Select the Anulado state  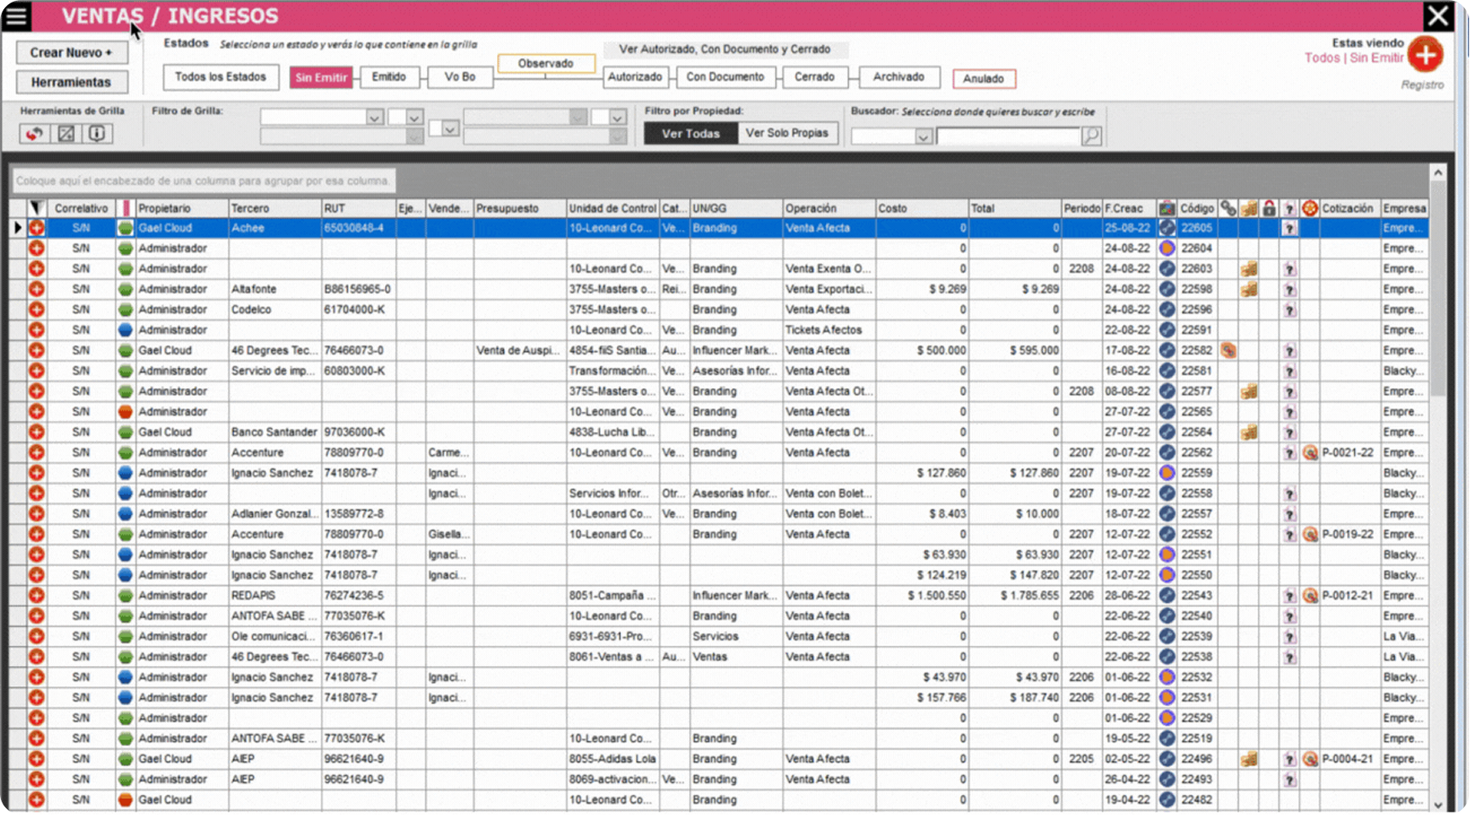tap(983, 78)
